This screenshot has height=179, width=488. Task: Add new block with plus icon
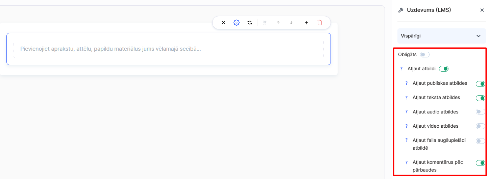coord(307,23)
